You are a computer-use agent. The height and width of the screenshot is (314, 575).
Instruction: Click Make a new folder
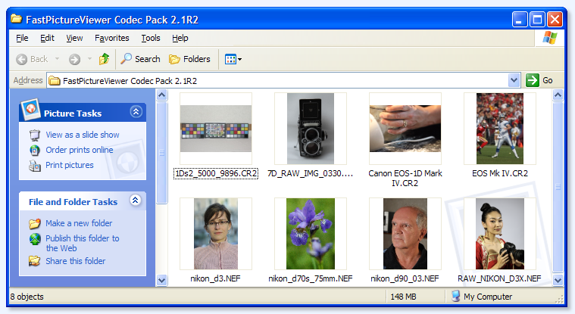(79, 223)
